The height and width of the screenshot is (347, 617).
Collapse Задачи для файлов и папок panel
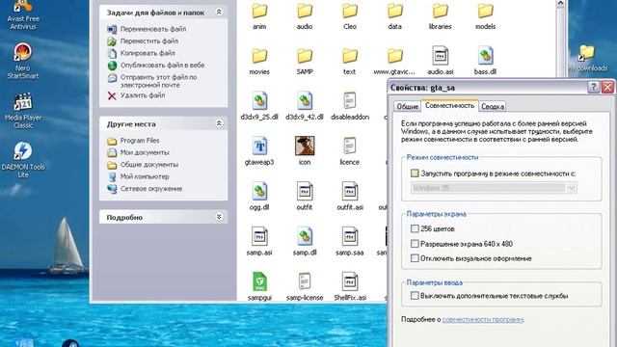[219, 13]
